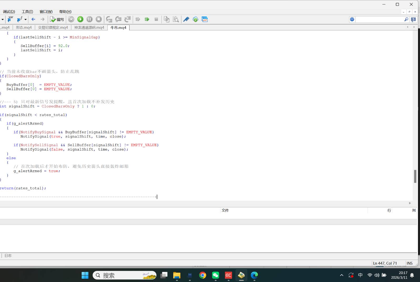Open the 调试(D) debug menu

pos(9,12)
